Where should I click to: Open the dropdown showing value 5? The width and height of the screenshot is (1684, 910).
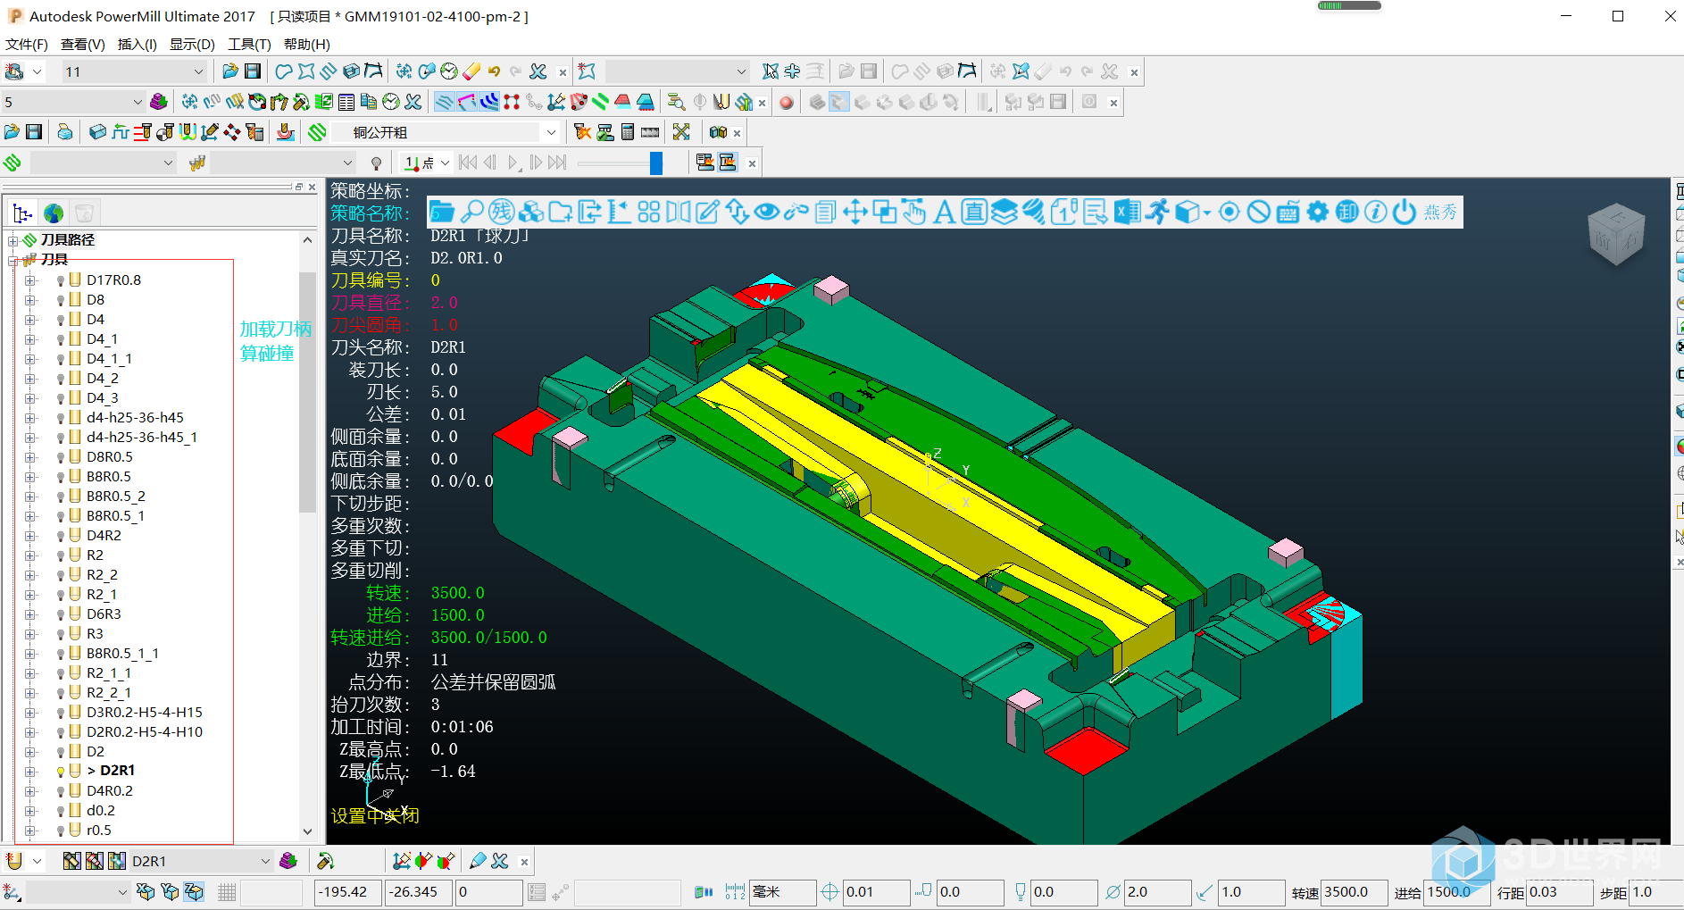[137, 102]
